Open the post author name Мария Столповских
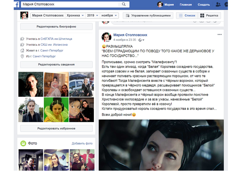The width and height of the screenshot is (242, 171). tap(130, 35)
